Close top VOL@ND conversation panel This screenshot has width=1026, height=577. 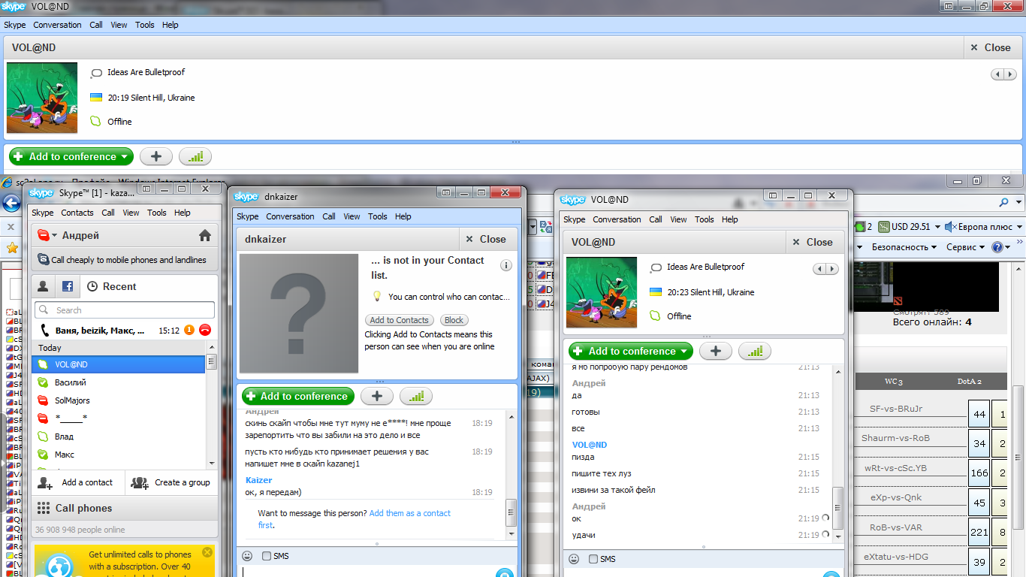pos(993,47)
